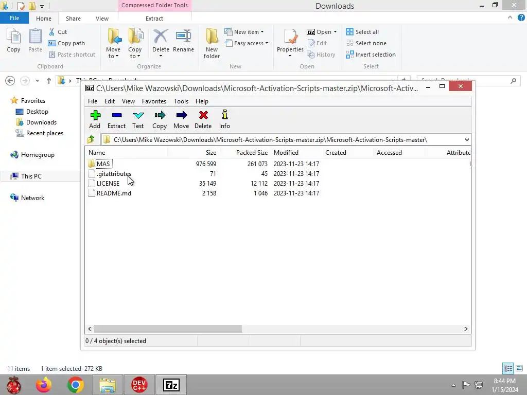Click Select all in the ribbon

click(362, 32)
